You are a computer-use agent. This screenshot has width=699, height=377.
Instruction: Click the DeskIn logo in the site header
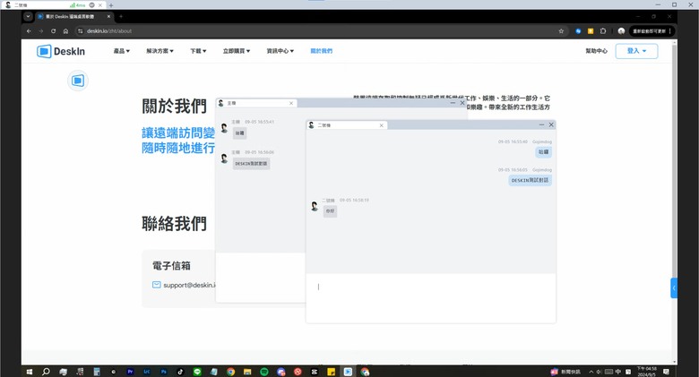(x=61, y=51)
